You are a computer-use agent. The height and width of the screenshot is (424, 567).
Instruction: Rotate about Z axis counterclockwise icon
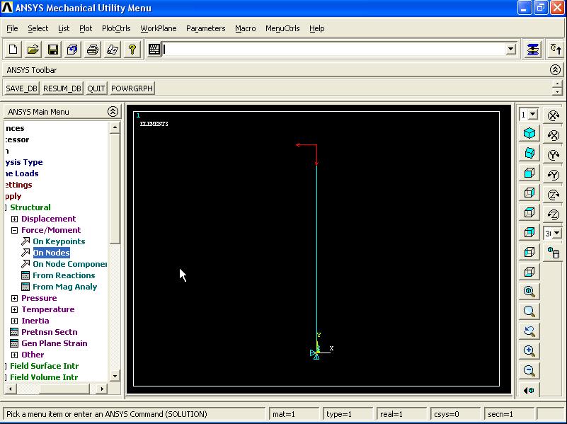click(554, 215)
